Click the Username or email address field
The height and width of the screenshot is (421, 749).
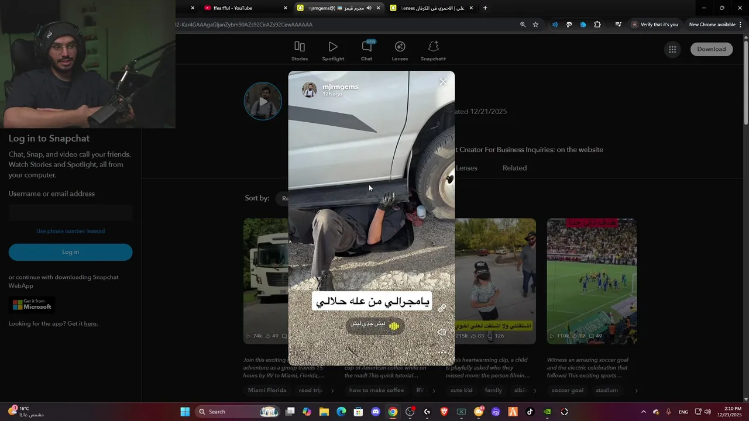pos(70,212)
